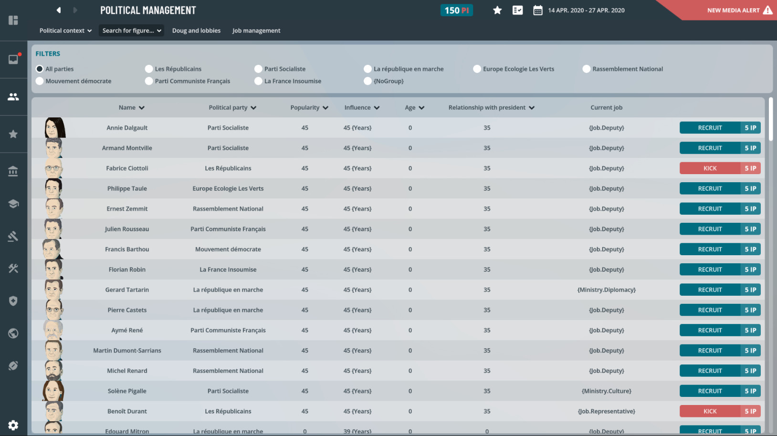Click the calendar icon in top bar
The image size is (777, 436).
pos(537,10)
